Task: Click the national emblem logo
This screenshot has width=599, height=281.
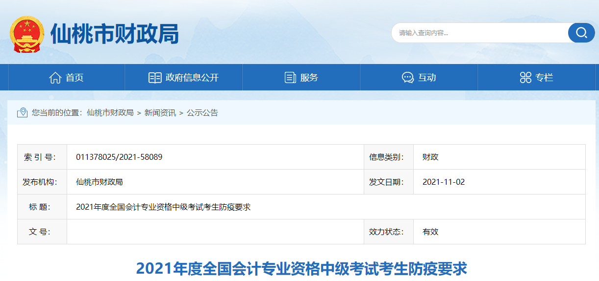Action: click(26, 34)
